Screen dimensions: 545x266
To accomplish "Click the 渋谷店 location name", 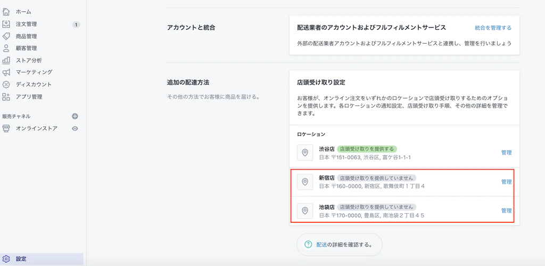I will [327, 149].
